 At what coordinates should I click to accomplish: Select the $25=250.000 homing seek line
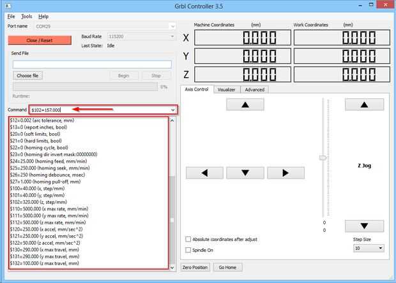(x=50, y=168)
